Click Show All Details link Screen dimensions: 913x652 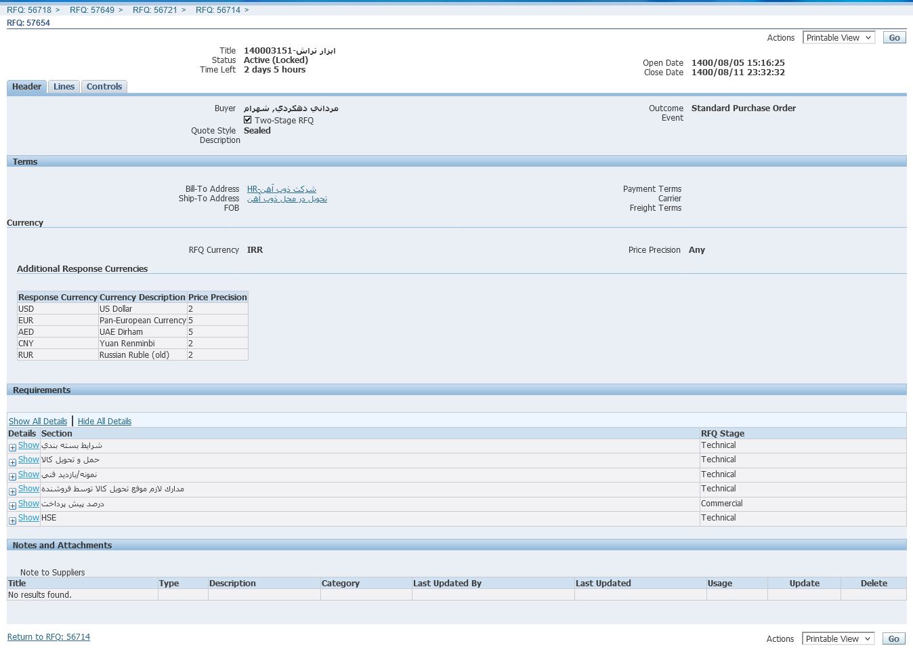coord(38,422)
